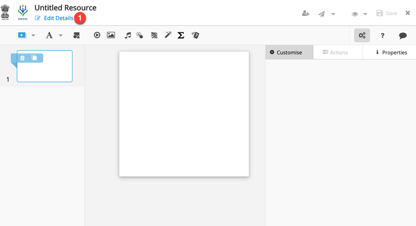Open the add shapes tool
416x226 pixels.
coord(77,35)
